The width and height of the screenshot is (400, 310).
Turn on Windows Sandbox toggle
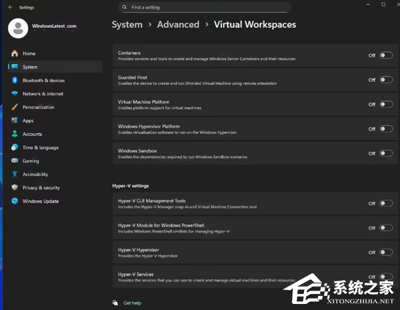(386, 153)
